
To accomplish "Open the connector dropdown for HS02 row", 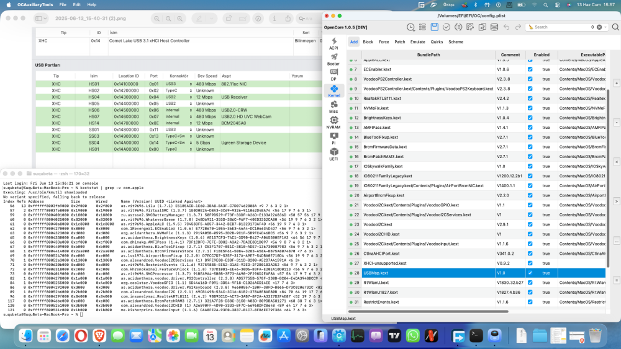I will tap(191, 91).
